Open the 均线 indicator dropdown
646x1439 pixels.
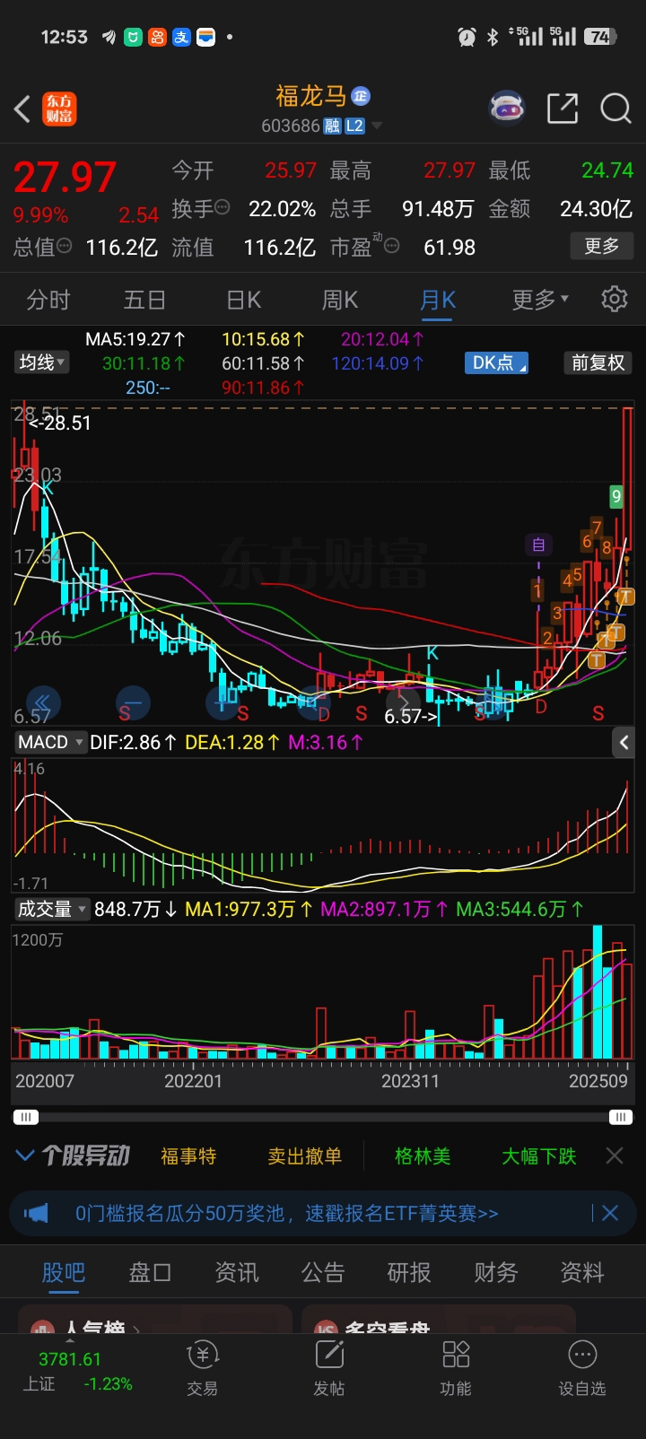tap(41, 362)
